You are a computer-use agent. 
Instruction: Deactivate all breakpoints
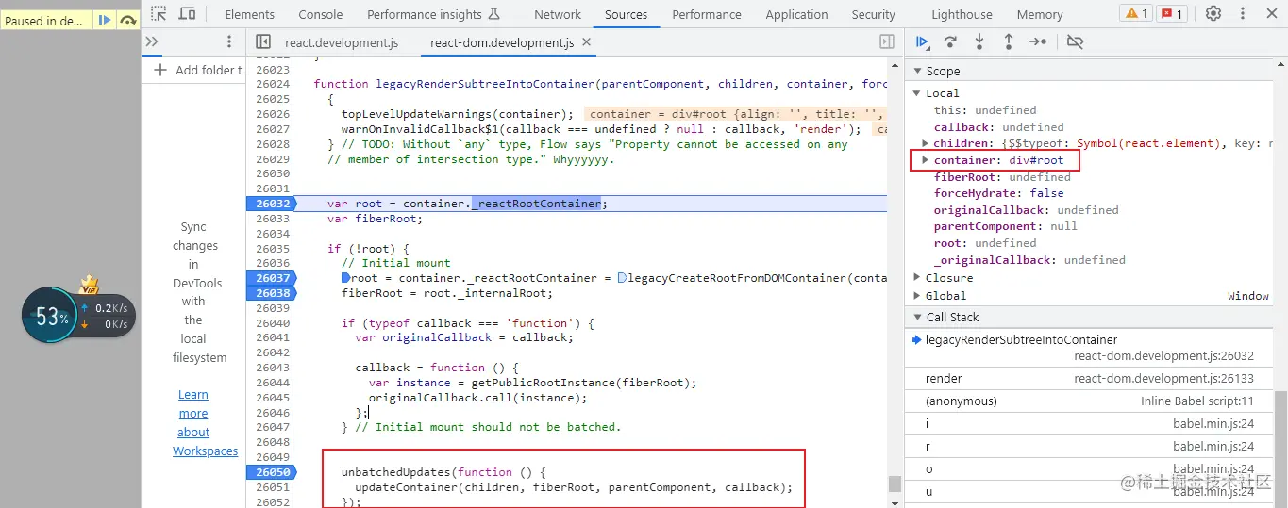1075,41
